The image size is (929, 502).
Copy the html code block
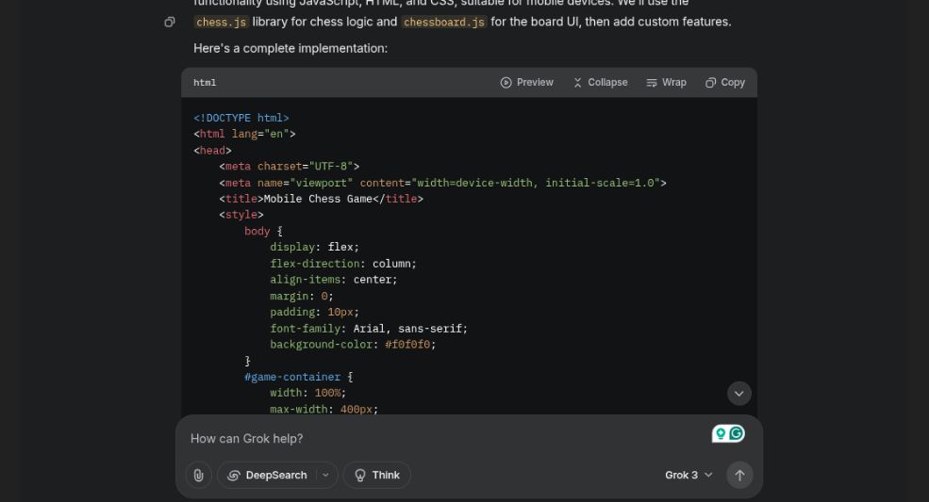coord(724,82)
